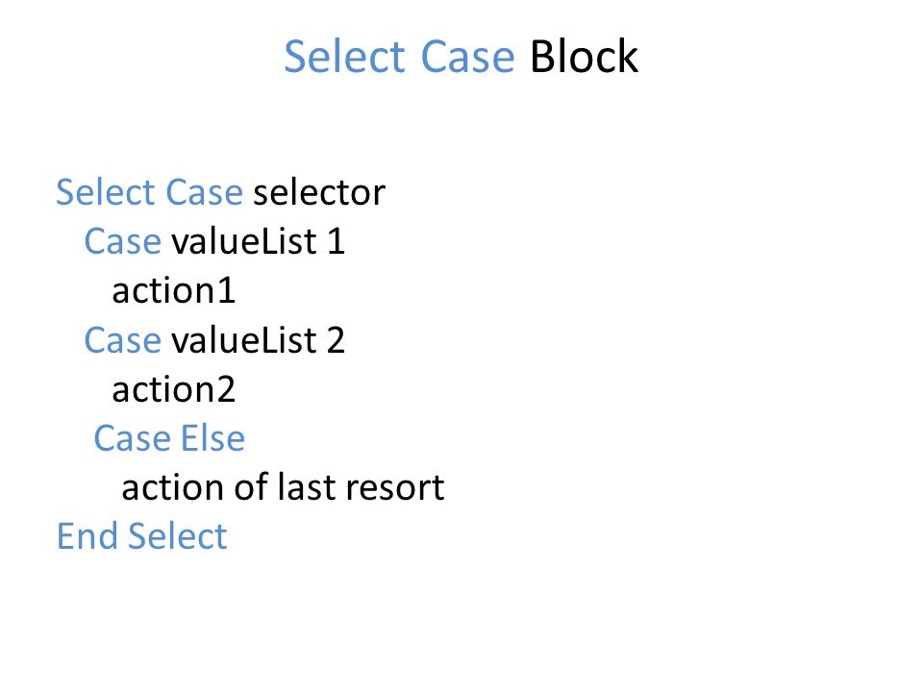
Task: Click the digit '2' after valueList
Action: click(x=336, y=340)
